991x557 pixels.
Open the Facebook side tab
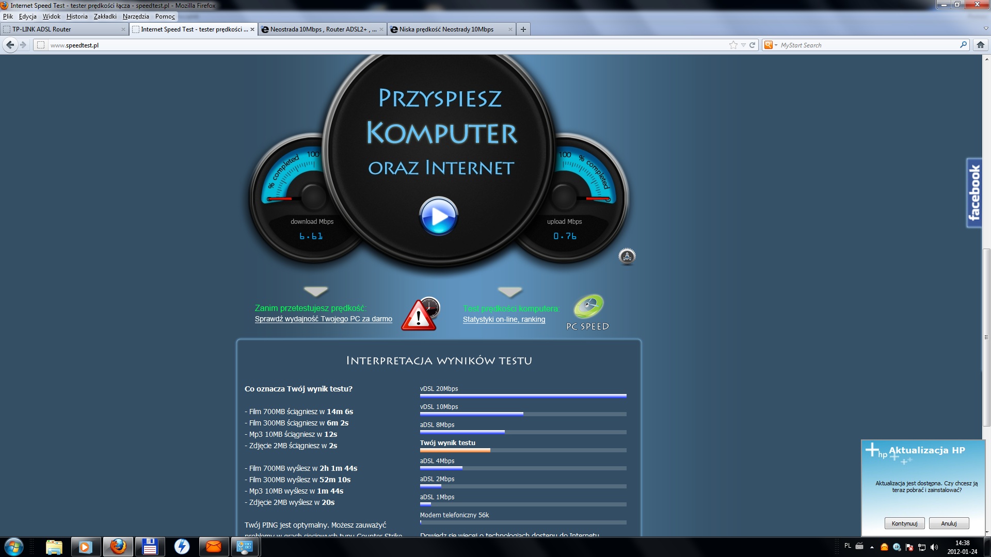974,192
